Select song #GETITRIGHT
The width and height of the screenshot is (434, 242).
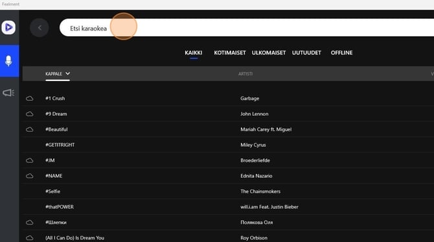coord(60,145)
